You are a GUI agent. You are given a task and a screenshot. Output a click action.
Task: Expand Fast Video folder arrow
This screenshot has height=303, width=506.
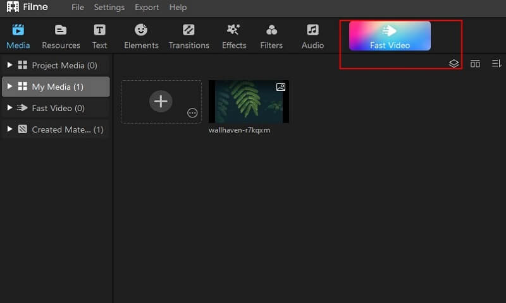(x=9, y=107)
